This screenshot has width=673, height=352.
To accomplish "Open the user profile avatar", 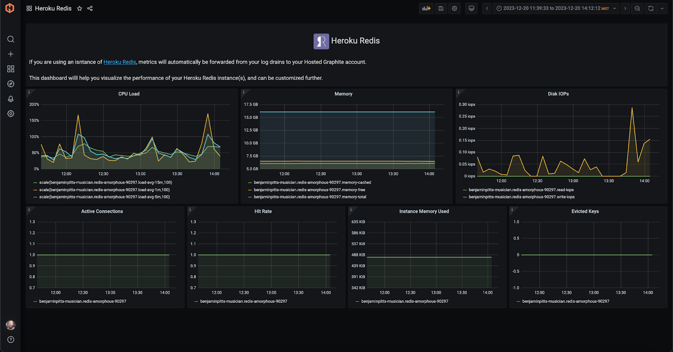I will [11, 325].
